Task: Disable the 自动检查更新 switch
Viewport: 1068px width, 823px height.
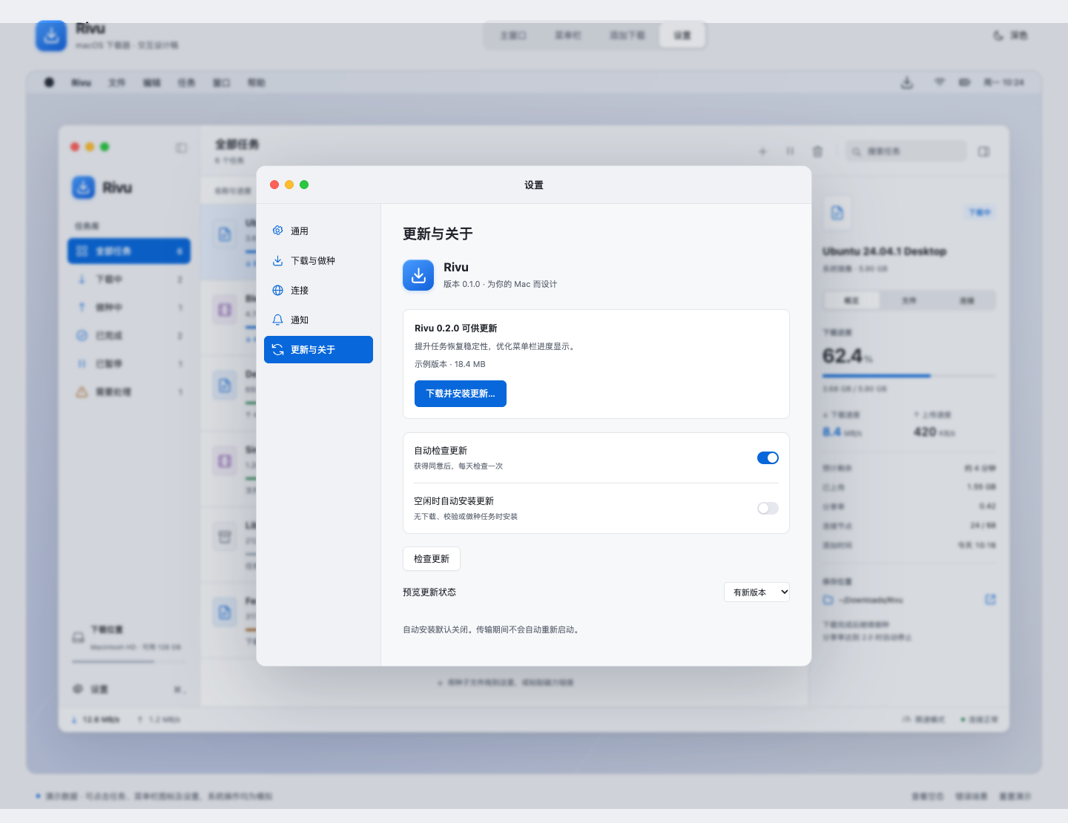Action: (768, 457)
